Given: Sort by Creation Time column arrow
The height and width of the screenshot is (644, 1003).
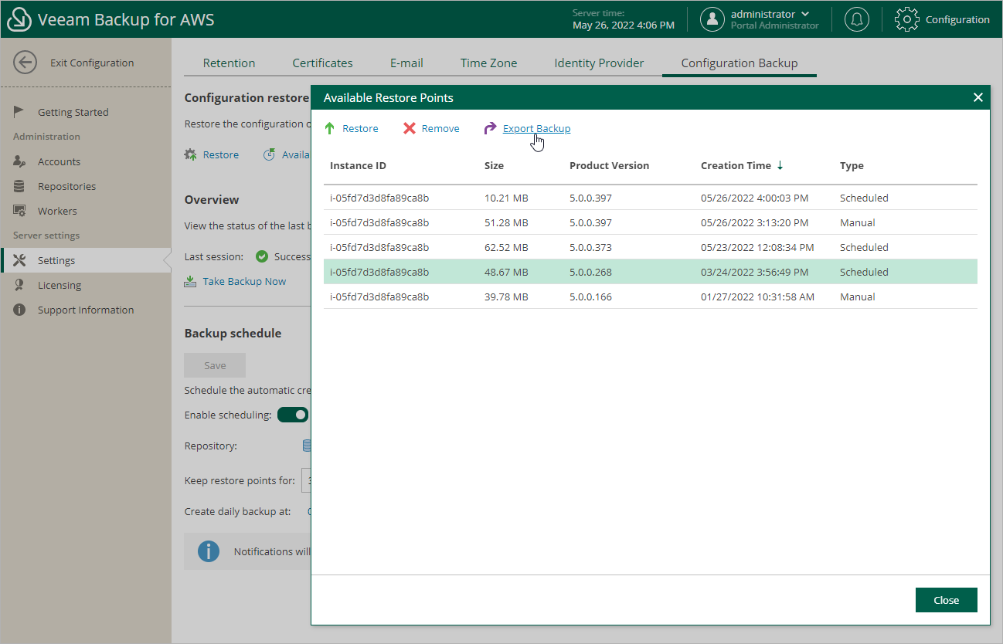Looking at the screenshot, I should (780, 165).
